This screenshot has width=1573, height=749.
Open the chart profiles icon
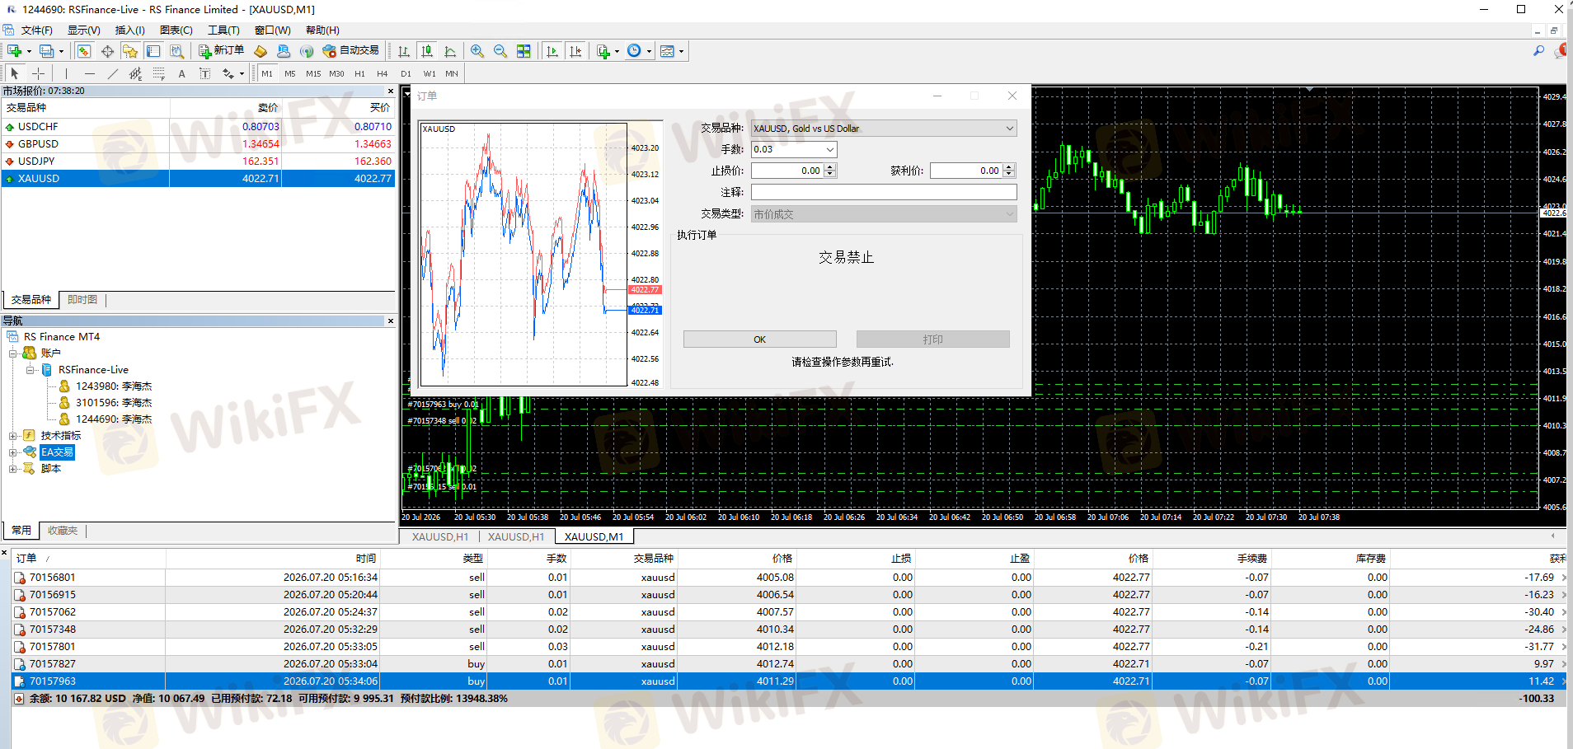[x=46, y=51]
